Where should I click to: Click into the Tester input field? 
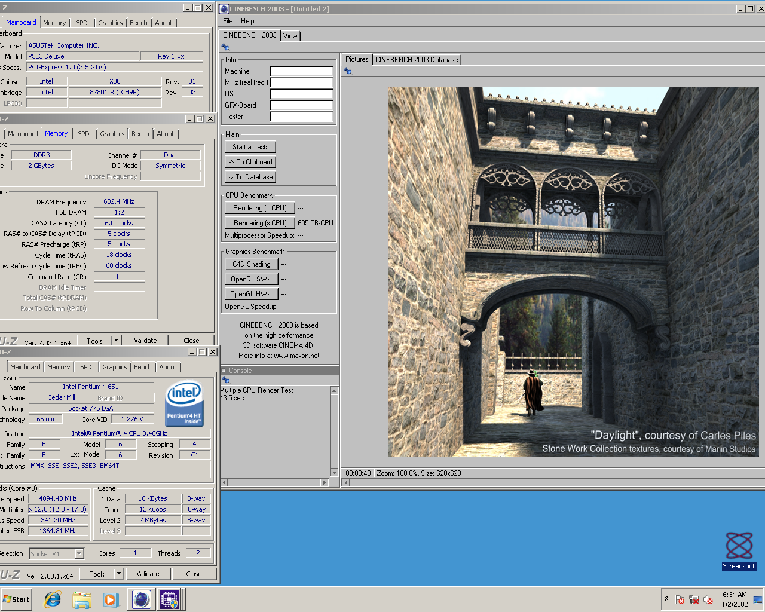tap(301, 117)
